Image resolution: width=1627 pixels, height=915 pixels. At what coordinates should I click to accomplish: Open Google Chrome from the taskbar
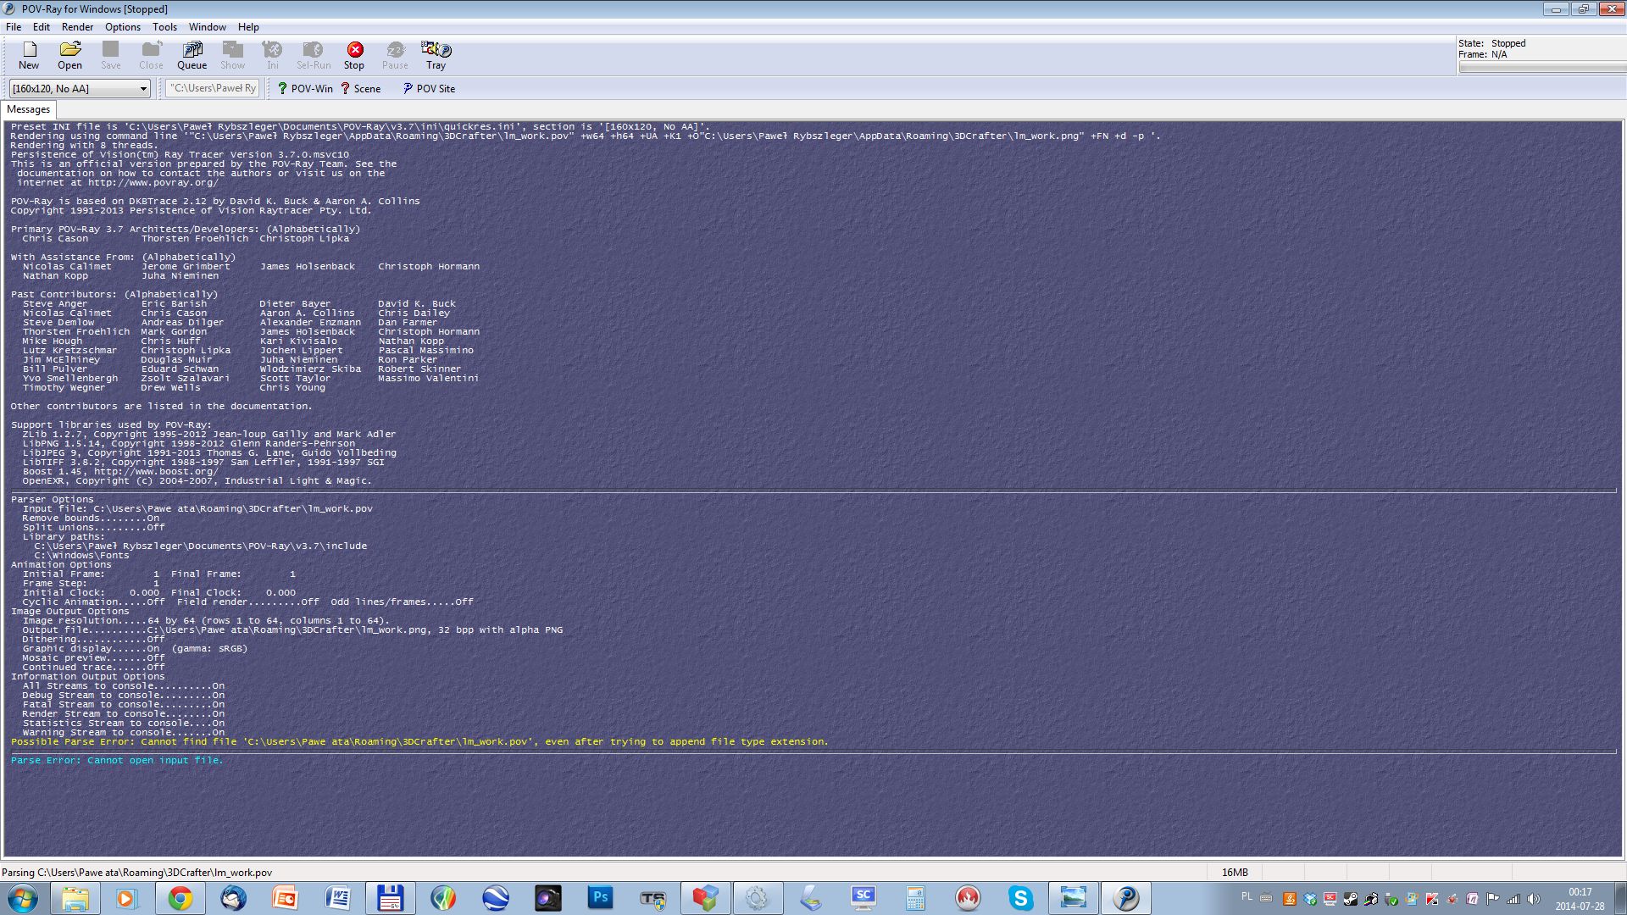pos(180,898)
